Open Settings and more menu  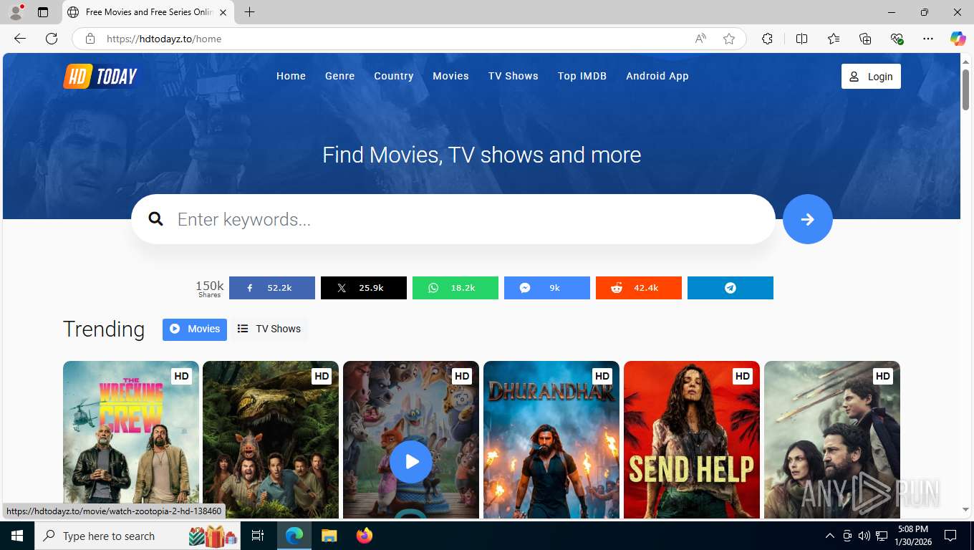(928, 39)
